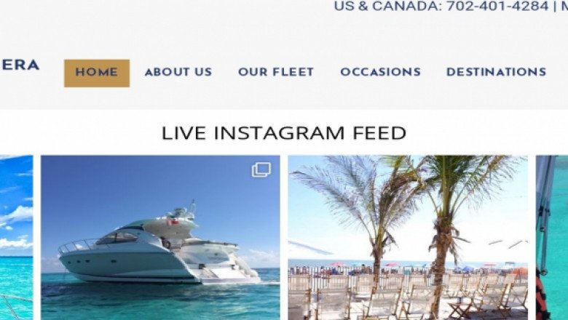568x320 pixels.
Task: Click the US & Canada phone number 702-401-4284
Action: pos(497,6)
